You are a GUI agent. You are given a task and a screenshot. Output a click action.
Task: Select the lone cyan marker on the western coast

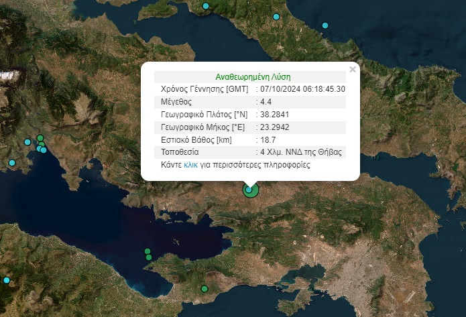pyautogui.click(x=12, y=163)
